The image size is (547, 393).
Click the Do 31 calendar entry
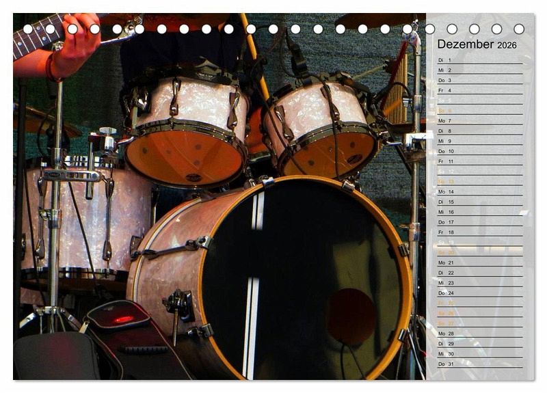[479, 364]
